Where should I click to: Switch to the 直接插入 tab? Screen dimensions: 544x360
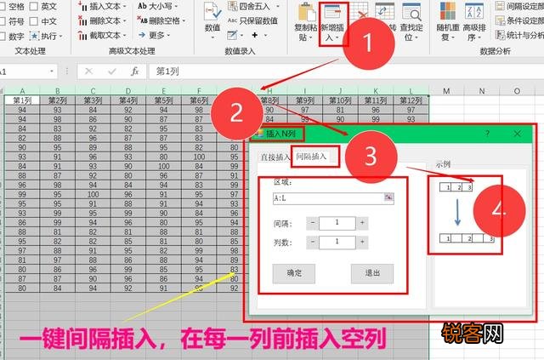pyautogui.click(x=275, y=157)
